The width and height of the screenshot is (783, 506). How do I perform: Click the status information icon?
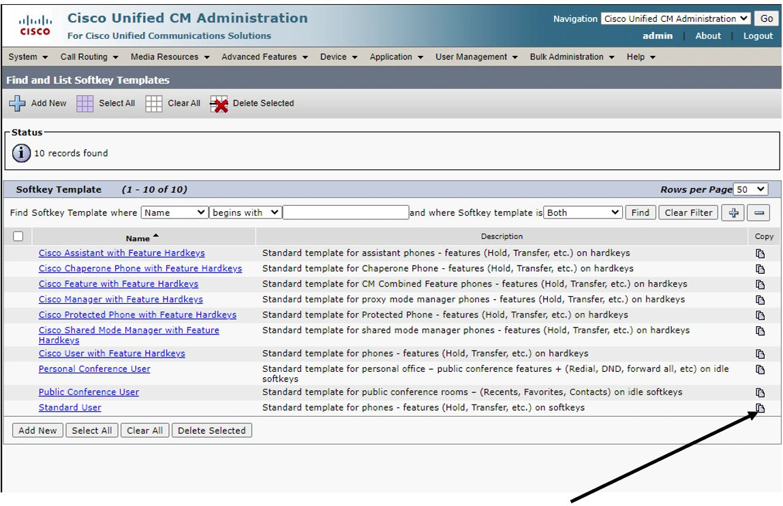point(21,153)
